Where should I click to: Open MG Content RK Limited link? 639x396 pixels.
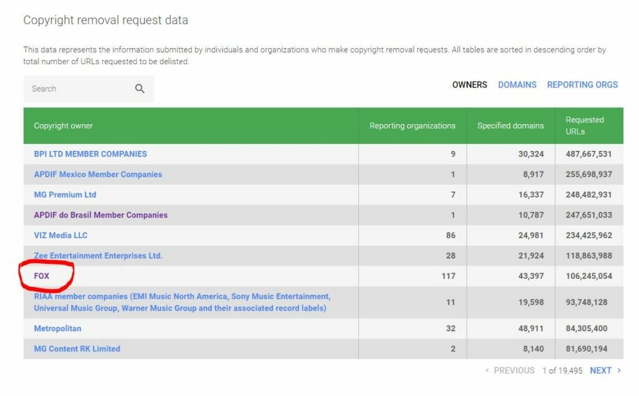tap(77, 349)
